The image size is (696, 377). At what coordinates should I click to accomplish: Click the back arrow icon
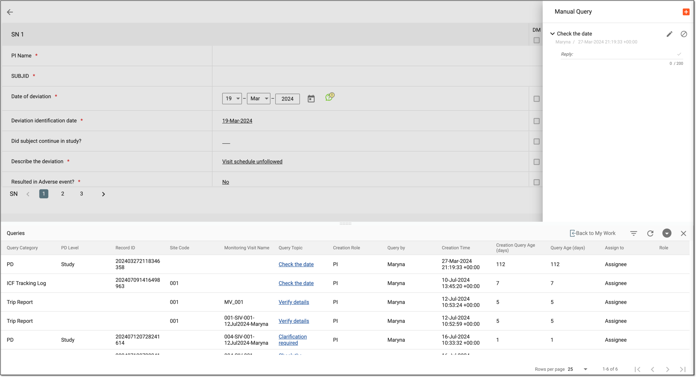click(x=10, y=12)
